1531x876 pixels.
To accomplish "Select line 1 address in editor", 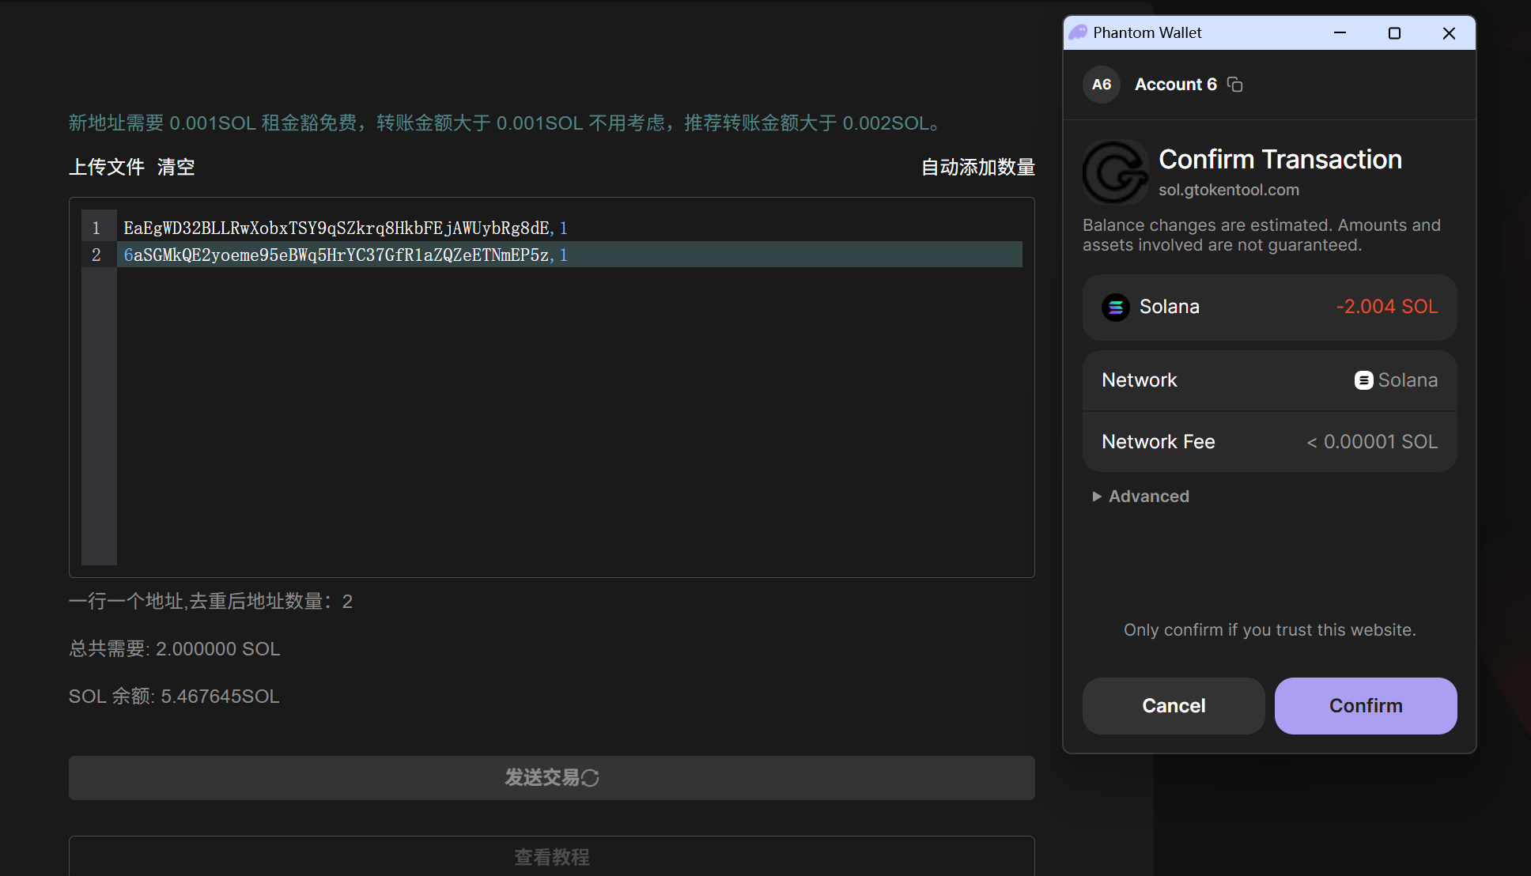I will pyautogui.click(x=336, y=228).
